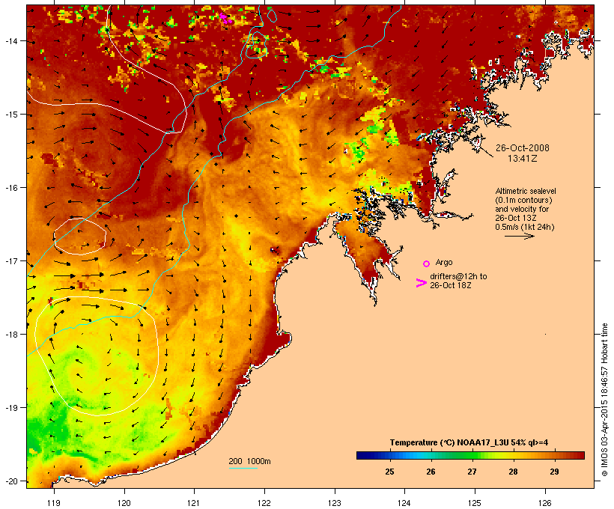This screenshot has width=614, height=509.
Task: Click the colorbar tick label 28
Action: click(513, 472)
